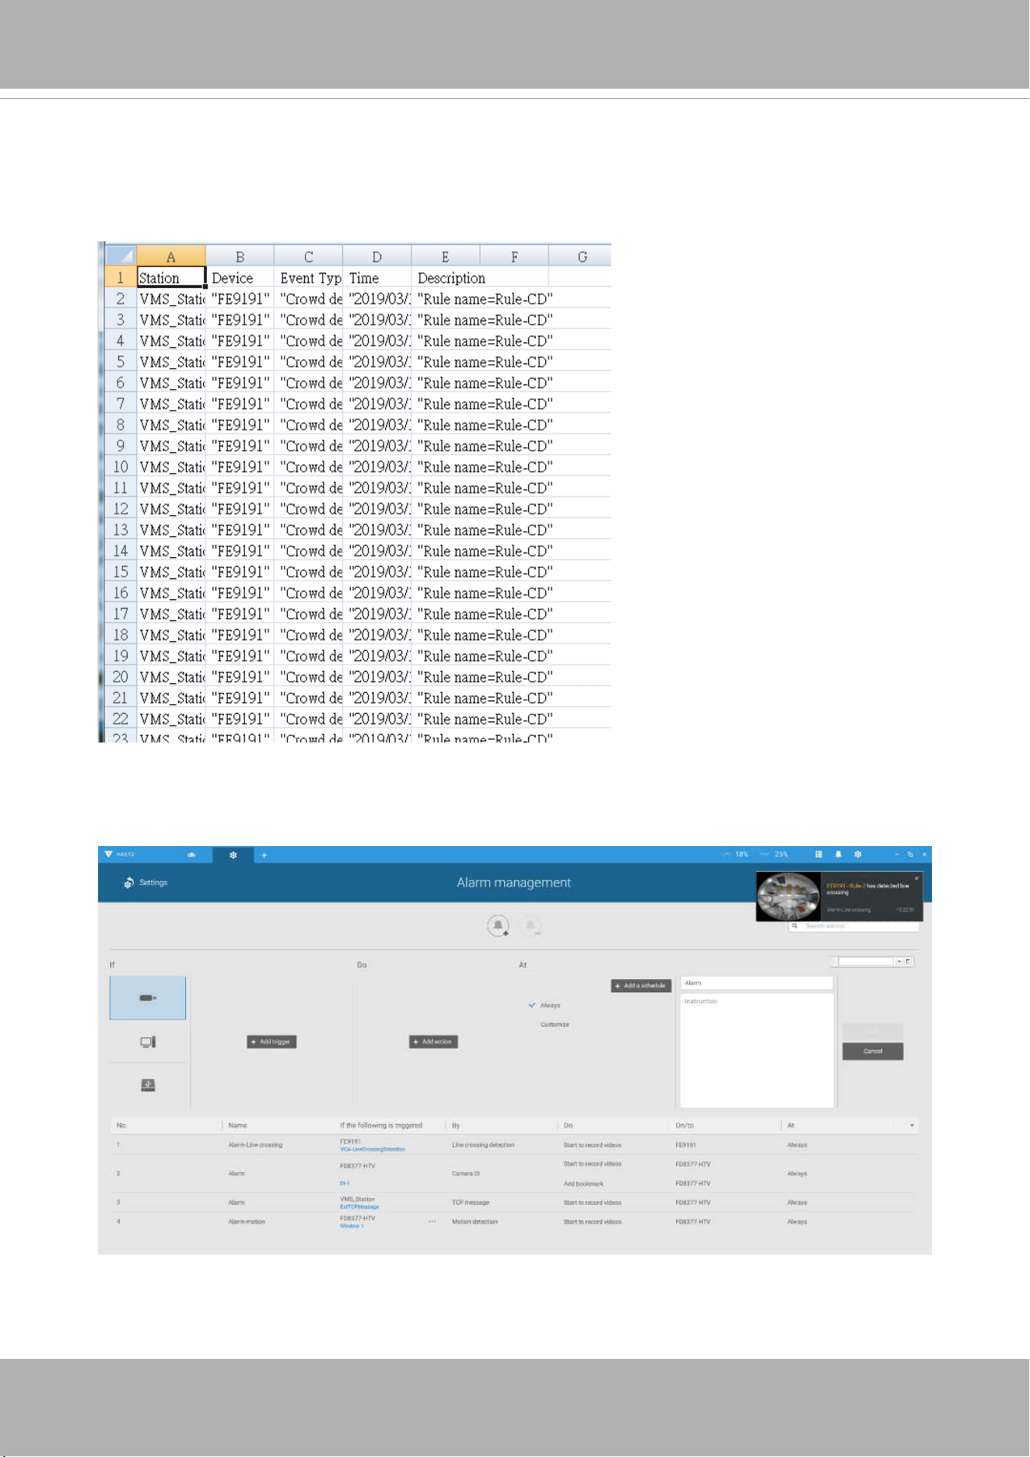Screen dimensions: 1030x1457
Task: Click the 'Camera DI' cell
Action: pos(466,1174)
